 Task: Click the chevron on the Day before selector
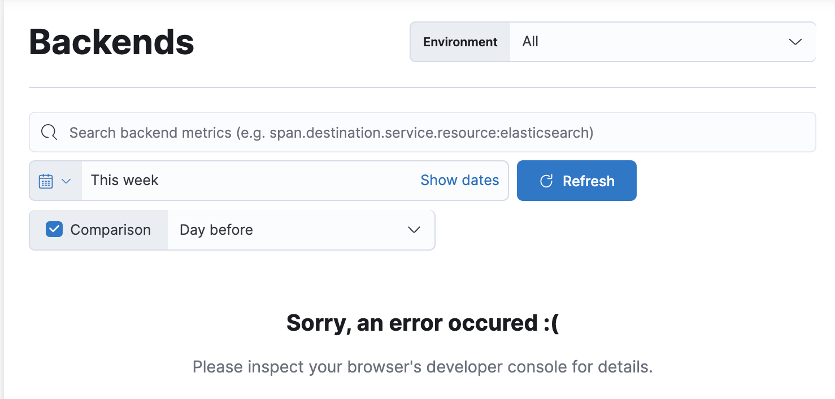[x=414, y=230]
